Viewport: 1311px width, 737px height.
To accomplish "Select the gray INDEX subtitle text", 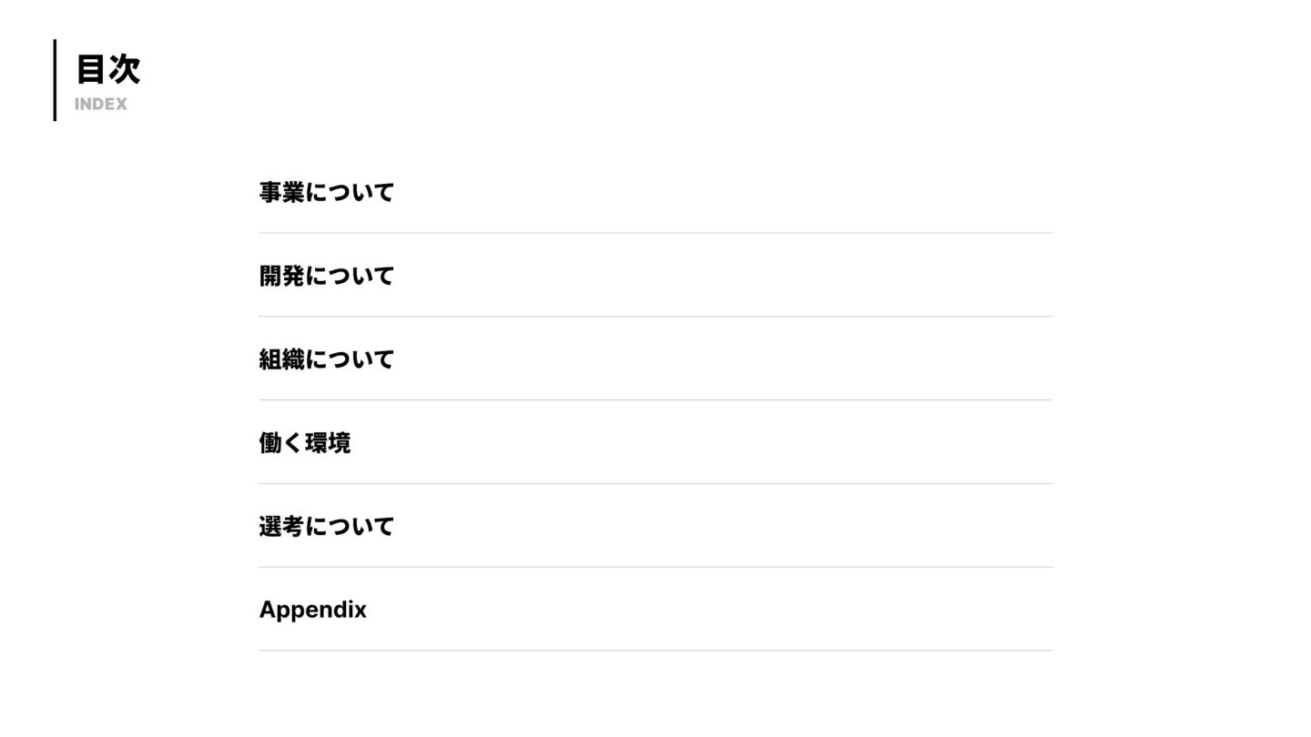I will (x=101, y=105).
